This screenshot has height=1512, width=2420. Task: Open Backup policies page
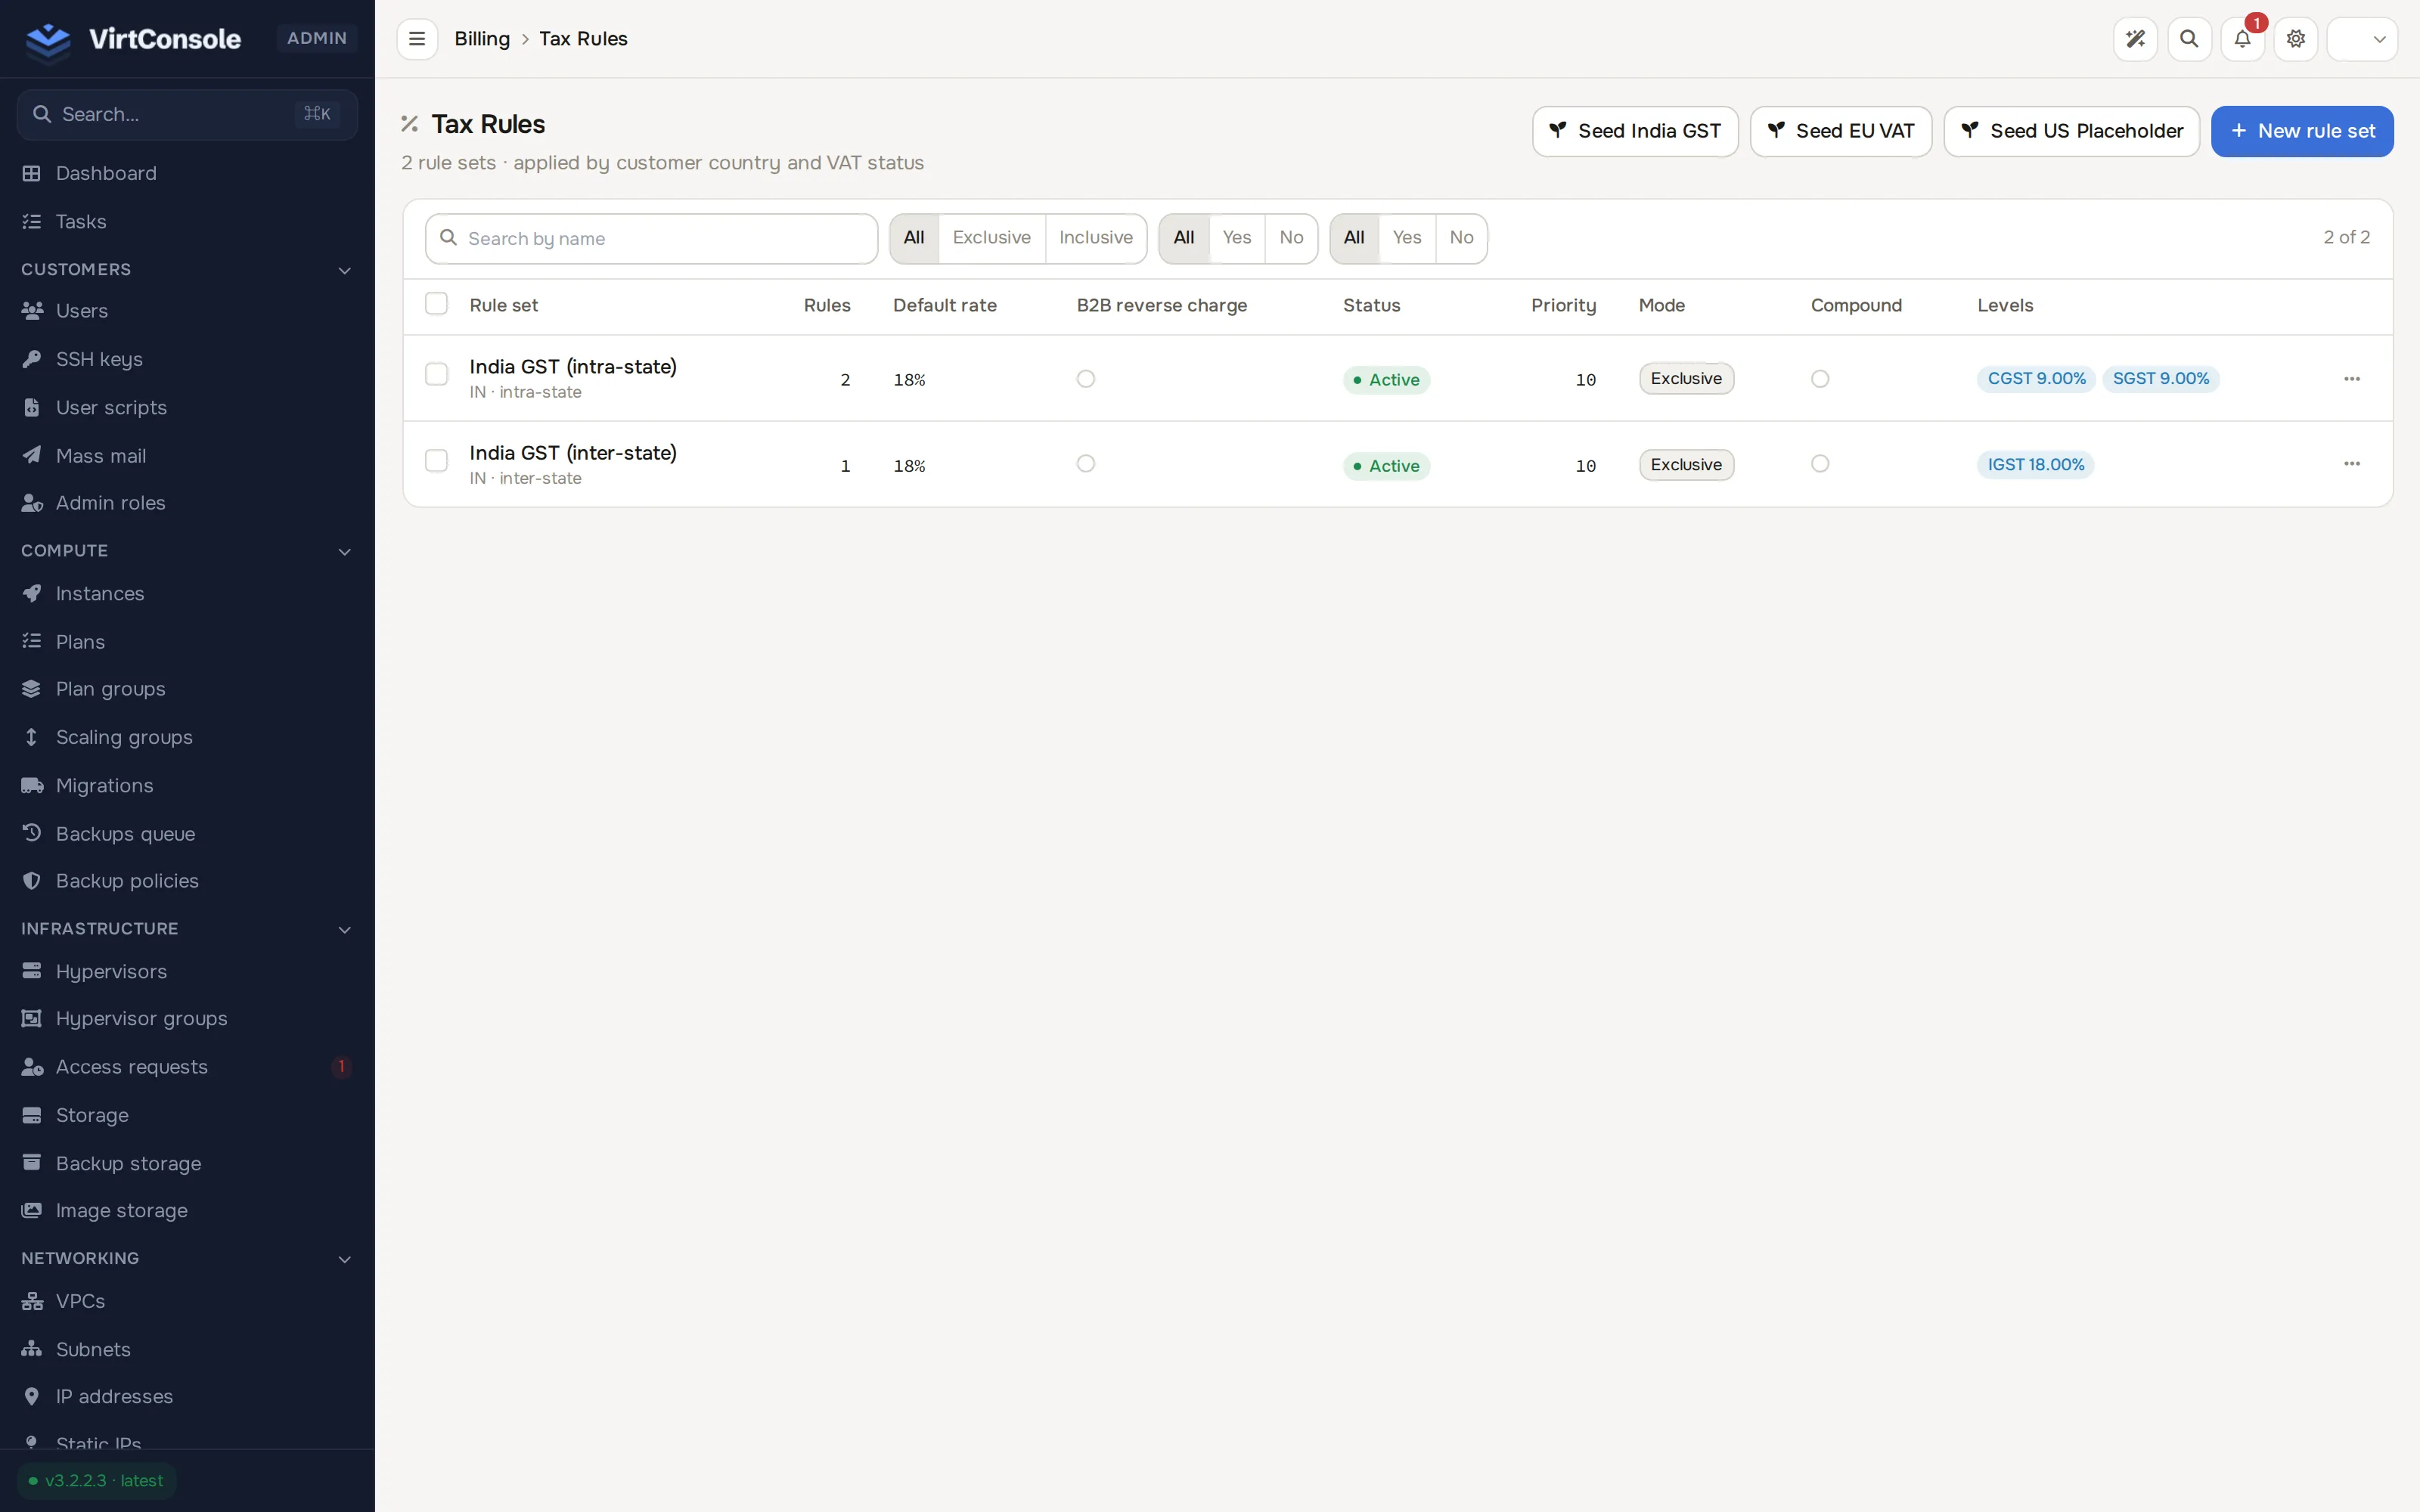[x=187, y=880]
